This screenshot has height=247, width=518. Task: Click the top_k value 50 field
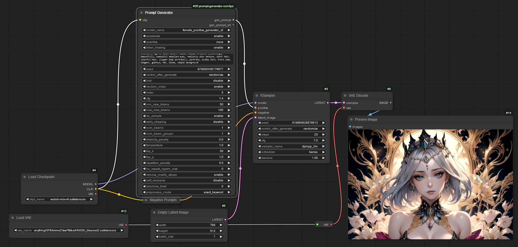(x=187, y=151)
